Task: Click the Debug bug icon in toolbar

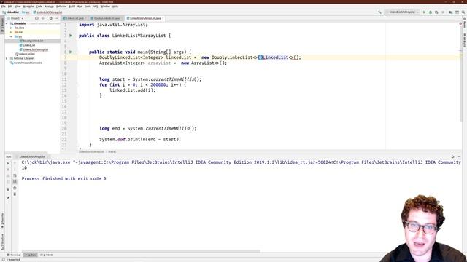Action: tap(431, 12)
